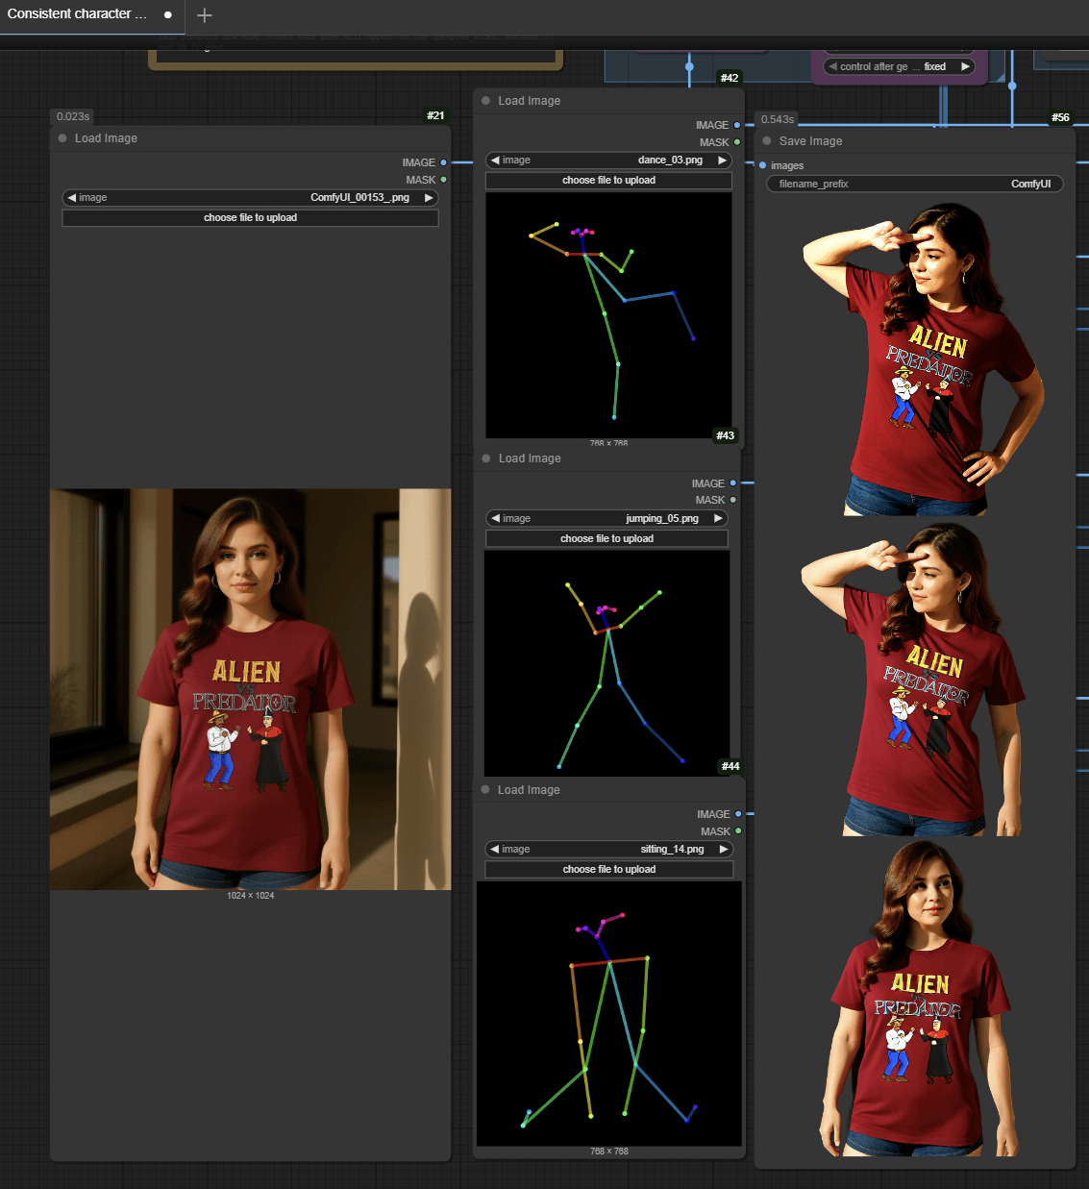Click IMAGE output port of sitting_14.png node
The image size is (1089, 1189).
[x=738, y=814]
